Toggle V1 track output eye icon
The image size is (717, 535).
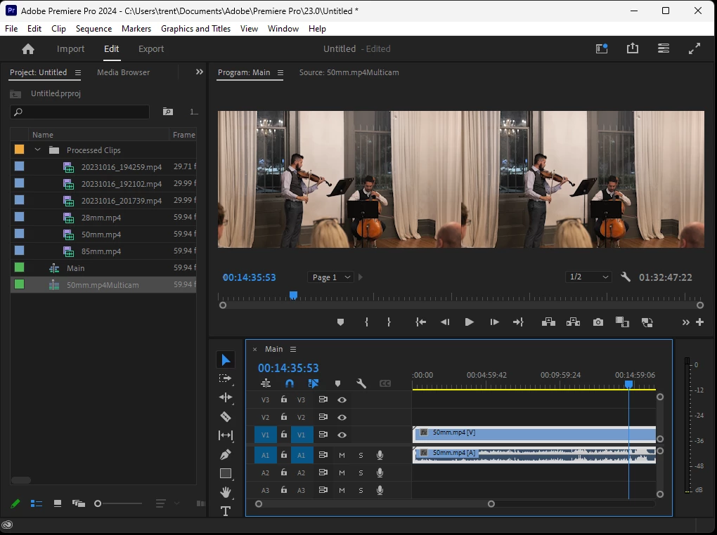click(x=342, y=435)
